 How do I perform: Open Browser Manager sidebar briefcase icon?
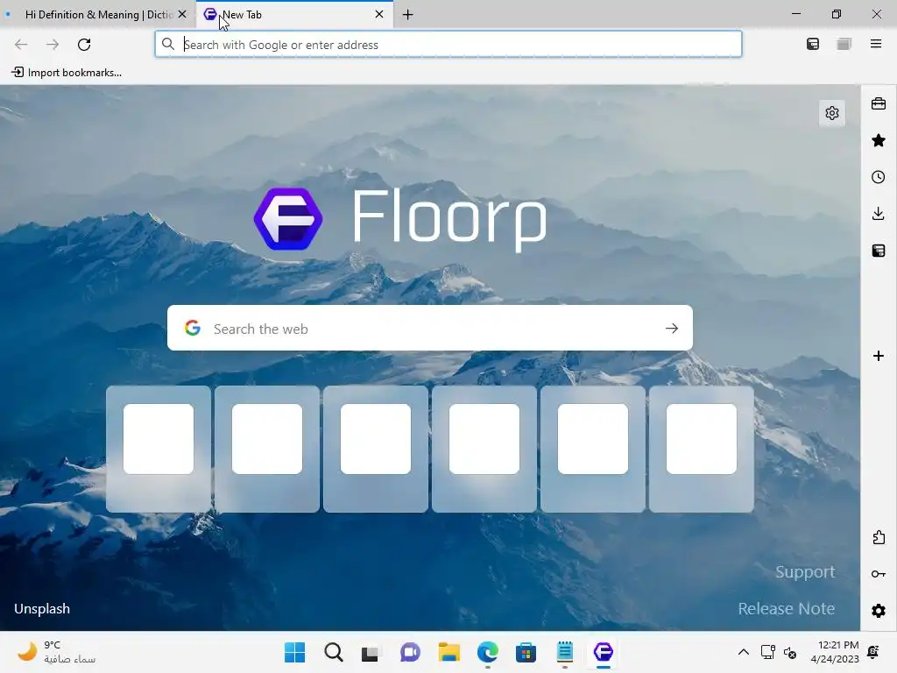click(x=878, y=103)
